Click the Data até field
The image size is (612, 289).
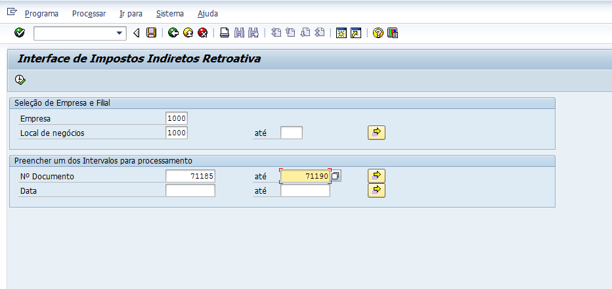[305, 190]
